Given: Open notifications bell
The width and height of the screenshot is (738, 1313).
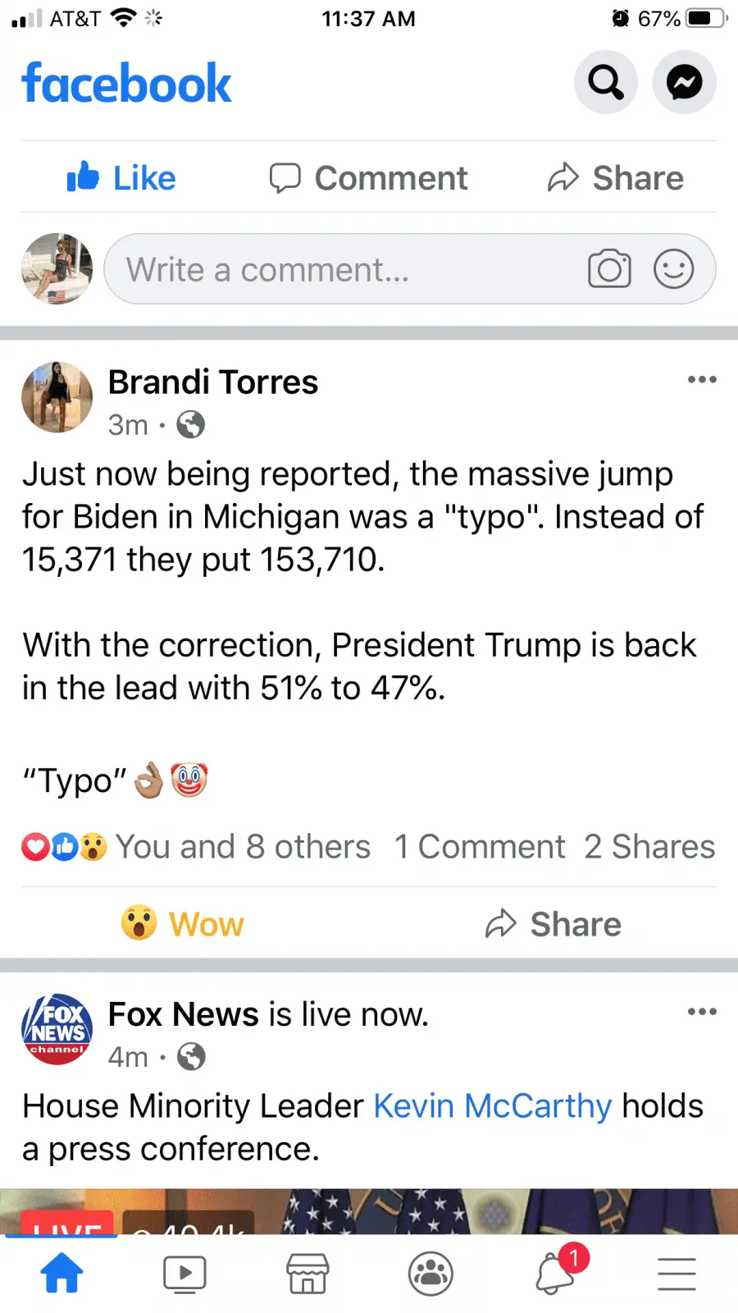Looking at the screenshot, I should pos(556,1274).
